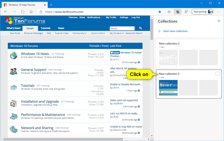
Task: Click Log Out
Action: pos(136,17)
